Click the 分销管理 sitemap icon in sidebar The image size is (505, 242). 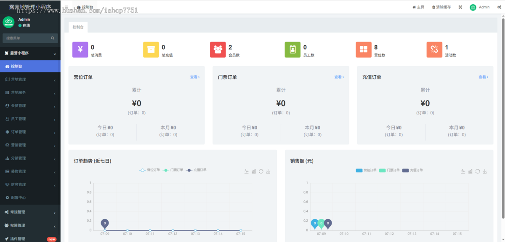[x=7, y=158]
